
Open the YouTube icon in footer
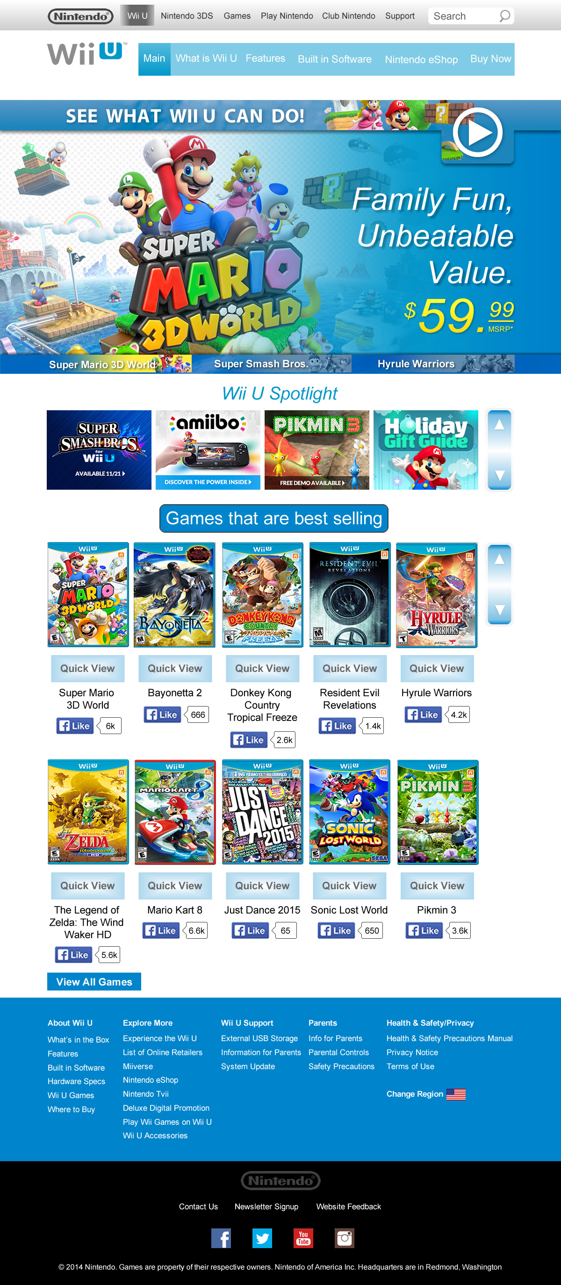coord(303,1238)
